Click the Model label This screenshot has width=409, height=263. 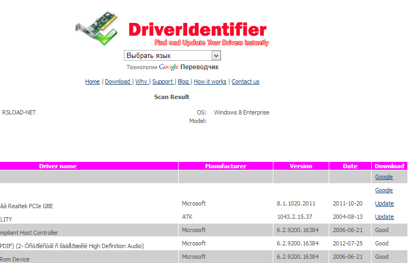point(198,121)
